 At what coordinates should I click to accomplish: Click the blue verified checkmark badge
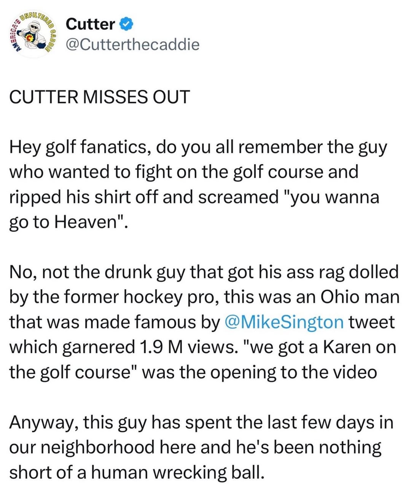(x=127, y=24)
